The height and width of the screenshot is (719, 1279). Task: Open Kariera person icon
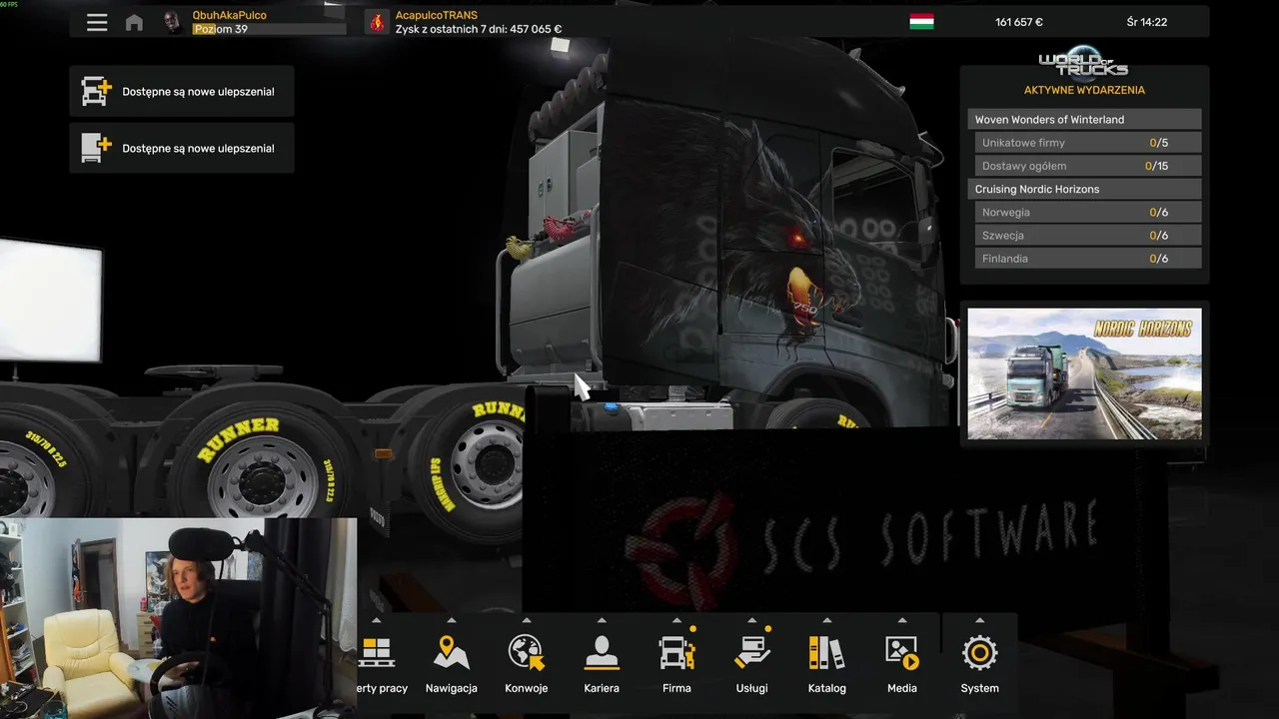[x=602, y=653]
